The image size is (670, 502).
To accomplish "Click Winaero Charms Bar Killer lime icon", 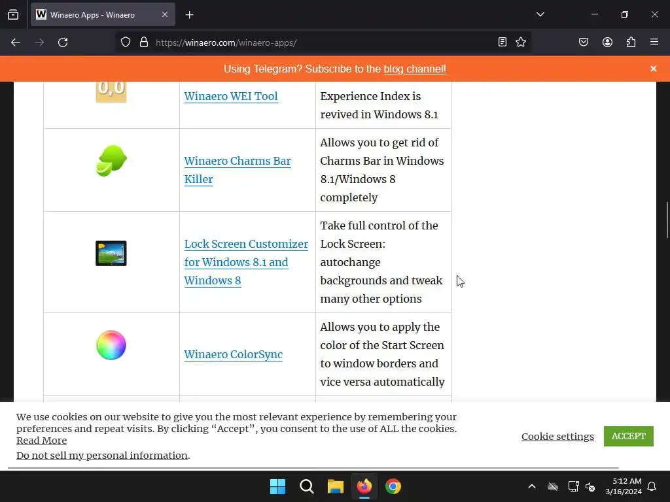I will coord(111,161).
